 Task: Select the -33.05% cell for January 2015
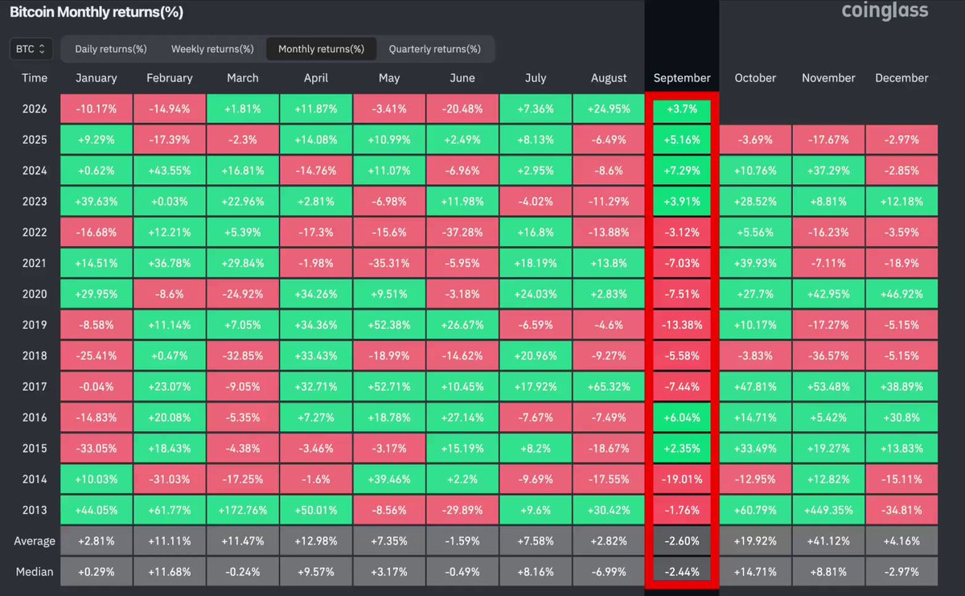96,448
